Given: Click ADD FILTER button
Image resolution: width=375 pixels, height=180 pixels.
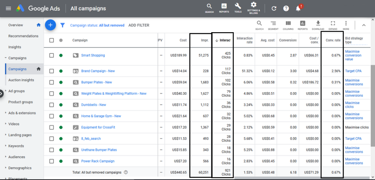Looking at the screenshot, I should [x=139, y=25].
